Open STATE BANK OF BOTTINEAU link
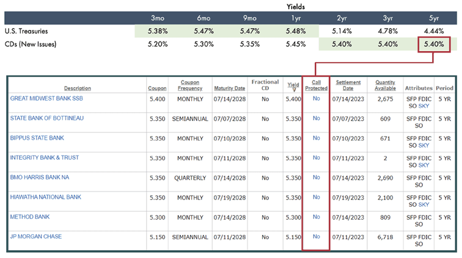The image size is (462, 258). tap(47, 118)
